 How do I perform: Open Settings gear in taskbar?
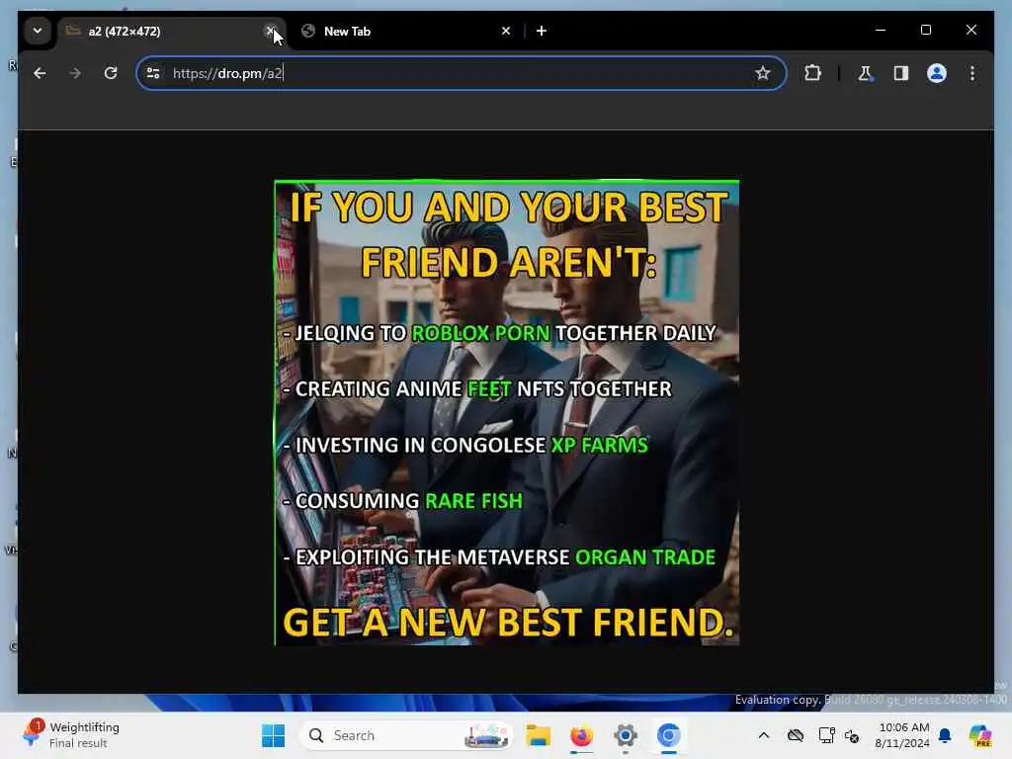click(626, 735)
